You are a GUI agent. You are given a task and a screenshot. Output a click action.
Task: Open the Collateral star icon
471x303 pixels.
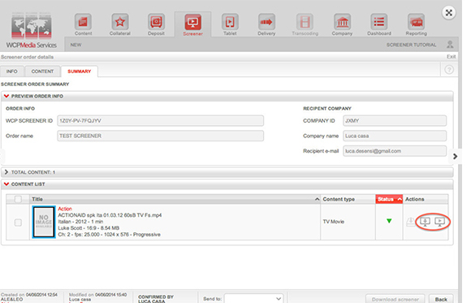tap(120, 22)
